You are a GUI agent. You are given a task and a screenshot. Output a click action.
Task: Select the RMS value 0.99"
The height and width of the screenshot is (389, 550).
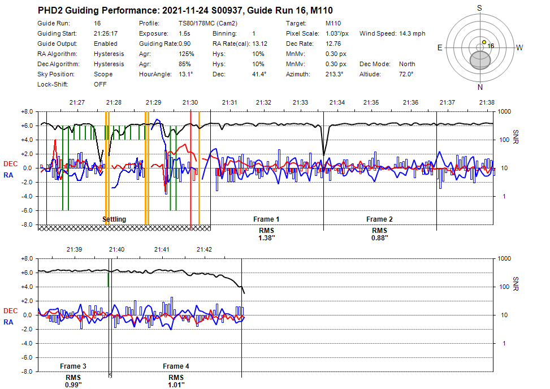click(73, 385)
